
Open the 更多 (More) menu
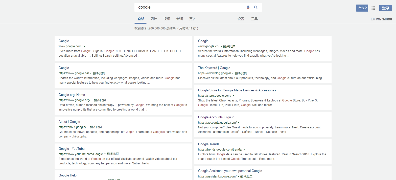pyautogui.click(x=193, y=19)
